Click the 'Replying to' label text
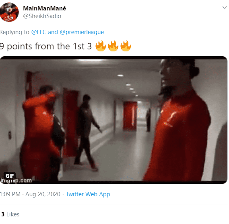Screen dimensions: 229x224 (x=14, y=32)
